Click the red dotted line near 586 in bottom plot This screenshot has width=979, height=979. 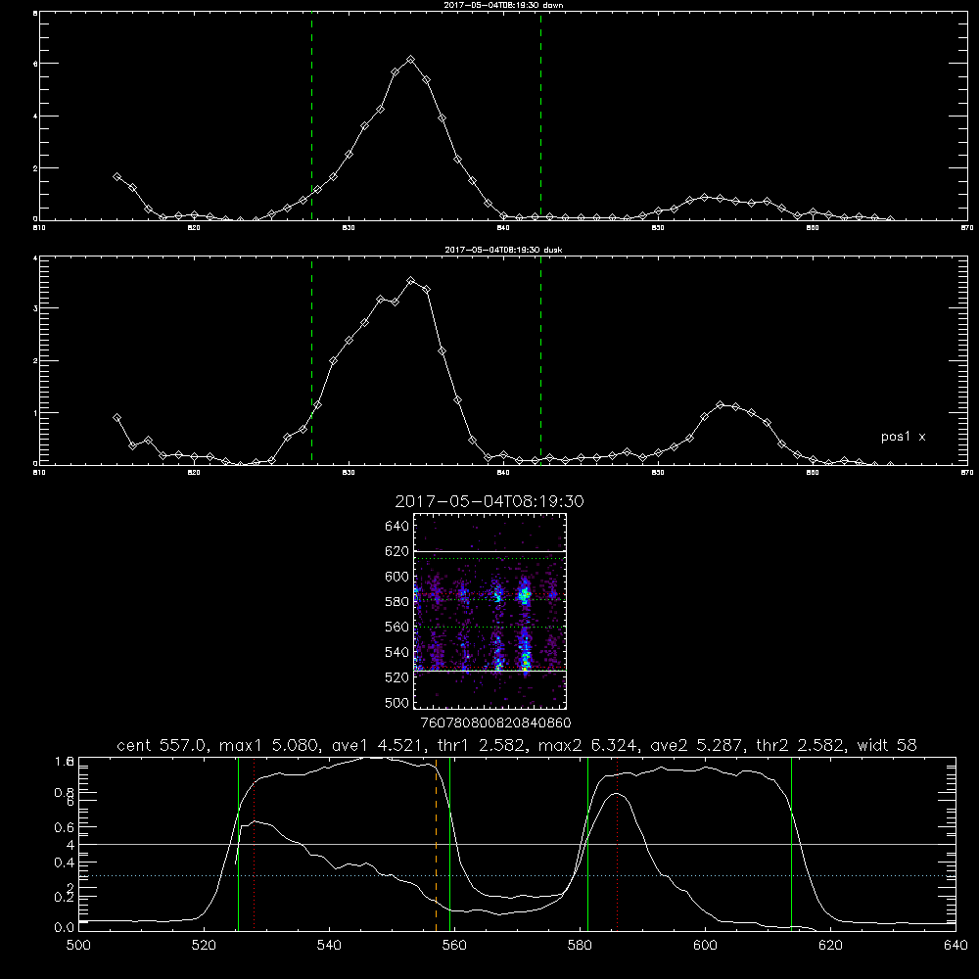pyautogui.click(x=618, y=844)
